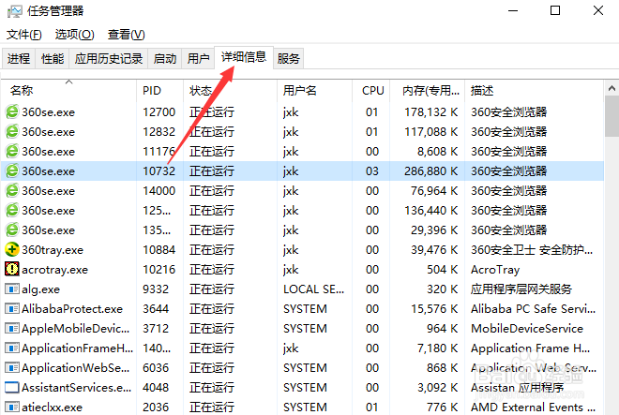Click the 360se.exe icon for PID 10732
This screenshot has height=415, width=619.
pos(12,170)
